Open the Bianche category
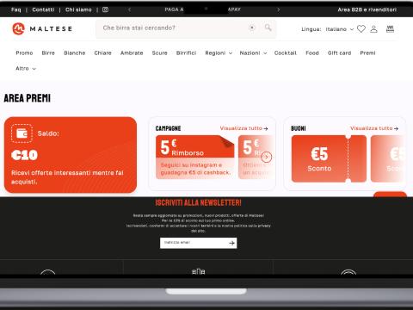The height and width of the screenshot is (310, 413). click(x=75, y=53)
